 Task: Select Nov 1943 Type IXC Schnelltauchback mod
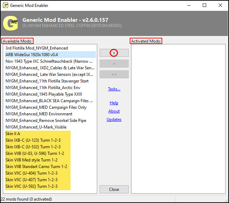pyautogui.click(x=50, y=61)
